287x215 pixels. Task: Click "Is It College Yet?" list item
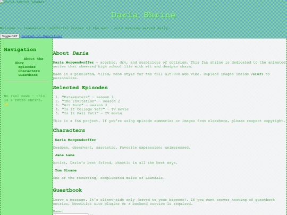[95, 109]
